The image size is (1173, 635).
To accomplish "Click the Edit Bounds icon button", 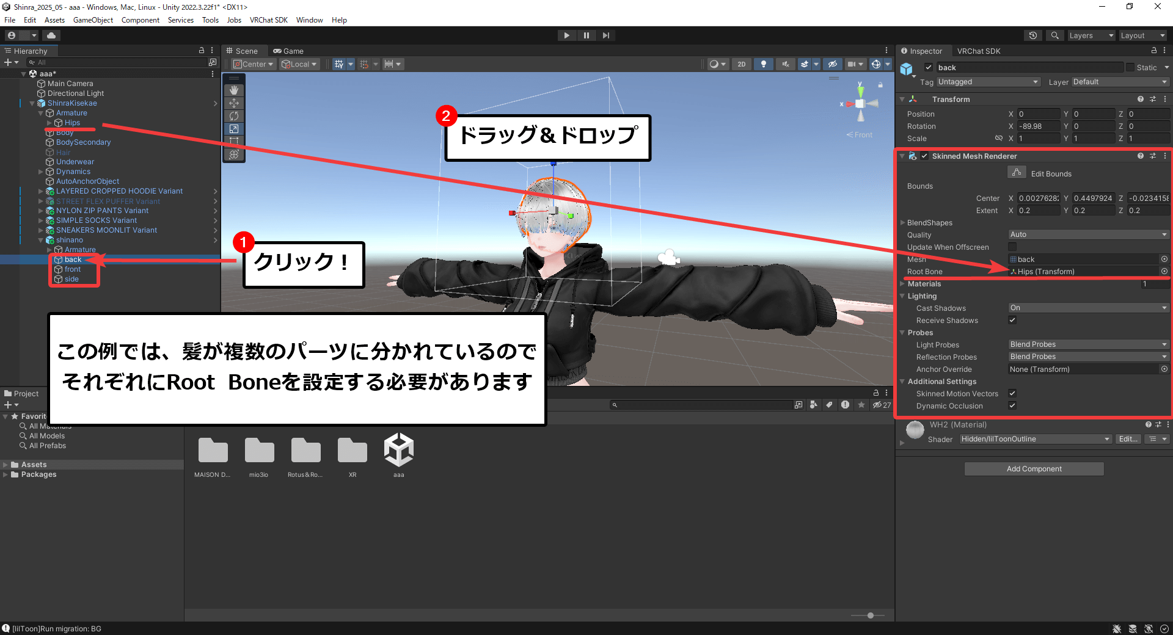I will [x=1017, y=173].
